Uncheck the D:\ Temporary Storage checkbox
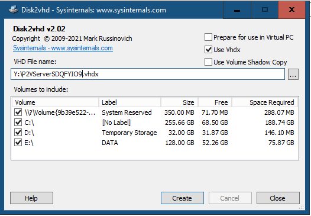 pos(18,133)
